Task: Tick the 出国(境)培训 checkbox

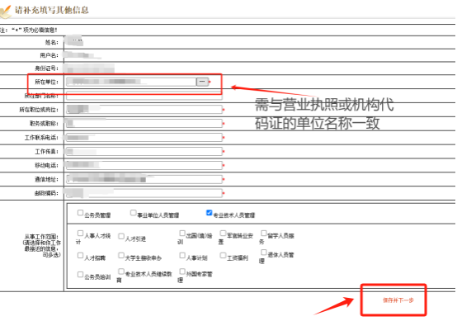Action: pos(182,233)
